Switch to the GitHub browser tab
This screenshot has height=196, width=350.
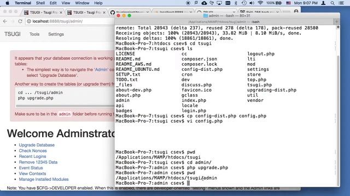(131, 12)
